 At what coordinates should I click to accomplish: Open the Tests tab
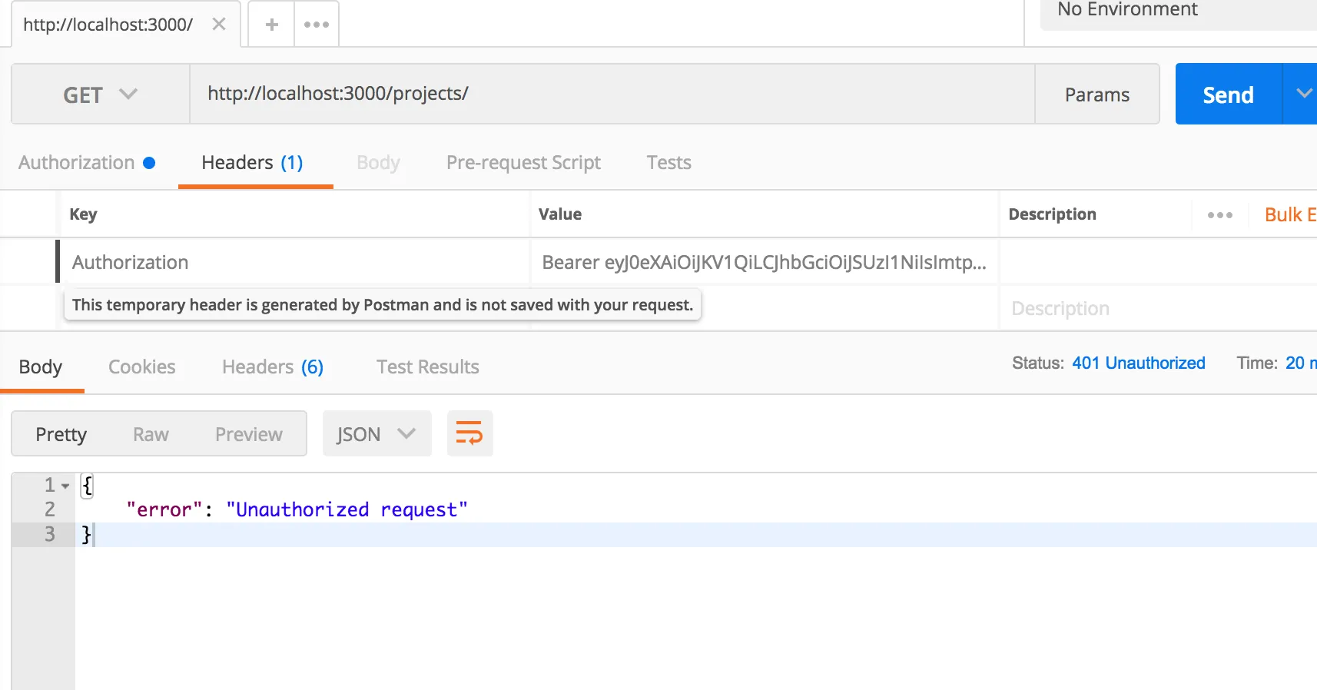click(x=668, y=163)
